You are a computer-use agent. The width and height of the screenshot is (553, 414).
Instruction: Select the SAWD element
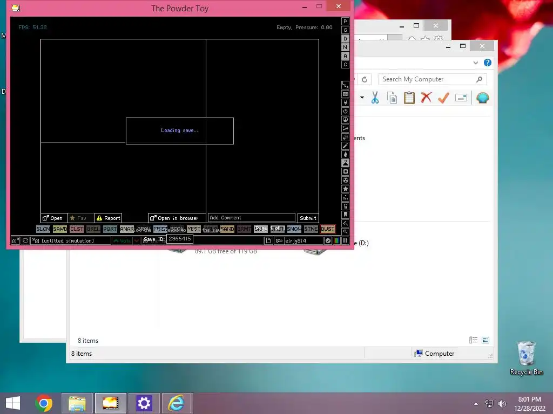[60, 229]
